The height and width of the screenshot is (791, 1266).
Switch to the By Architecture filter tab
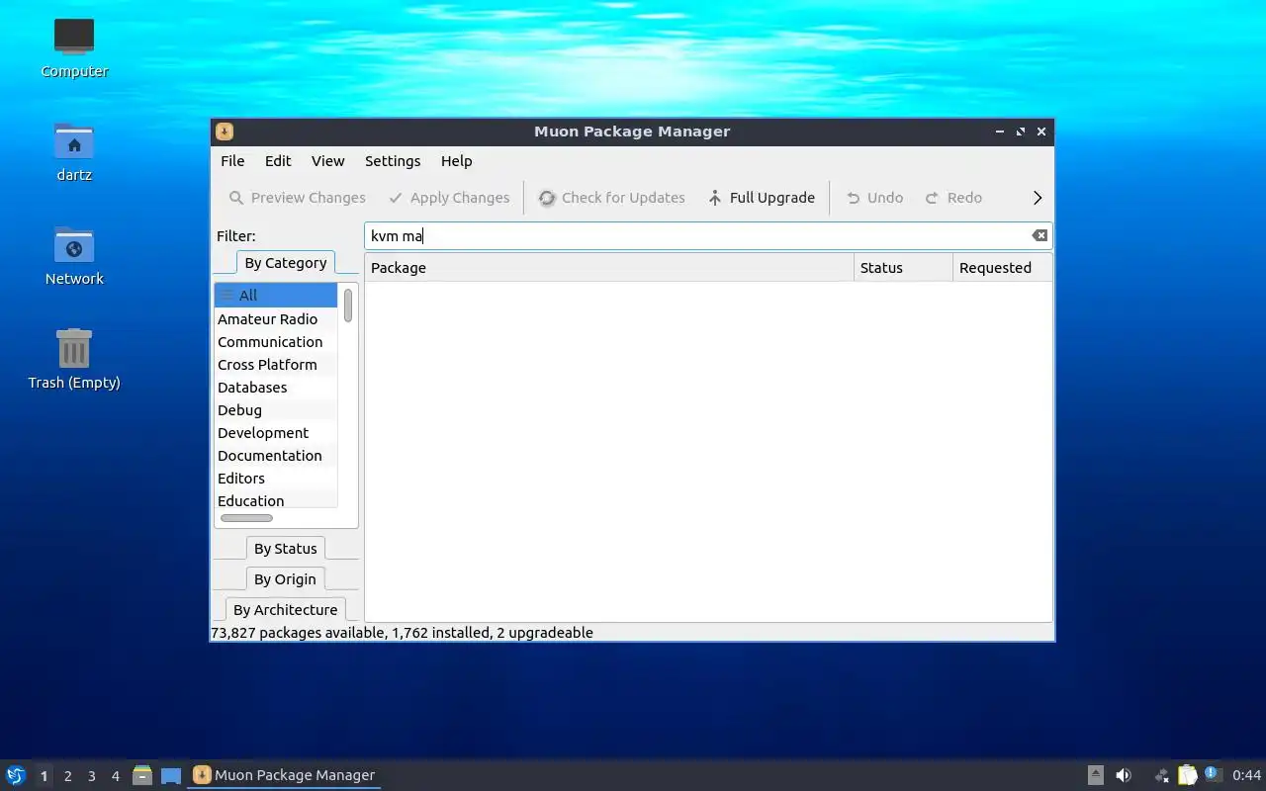(x=285, y=610)
